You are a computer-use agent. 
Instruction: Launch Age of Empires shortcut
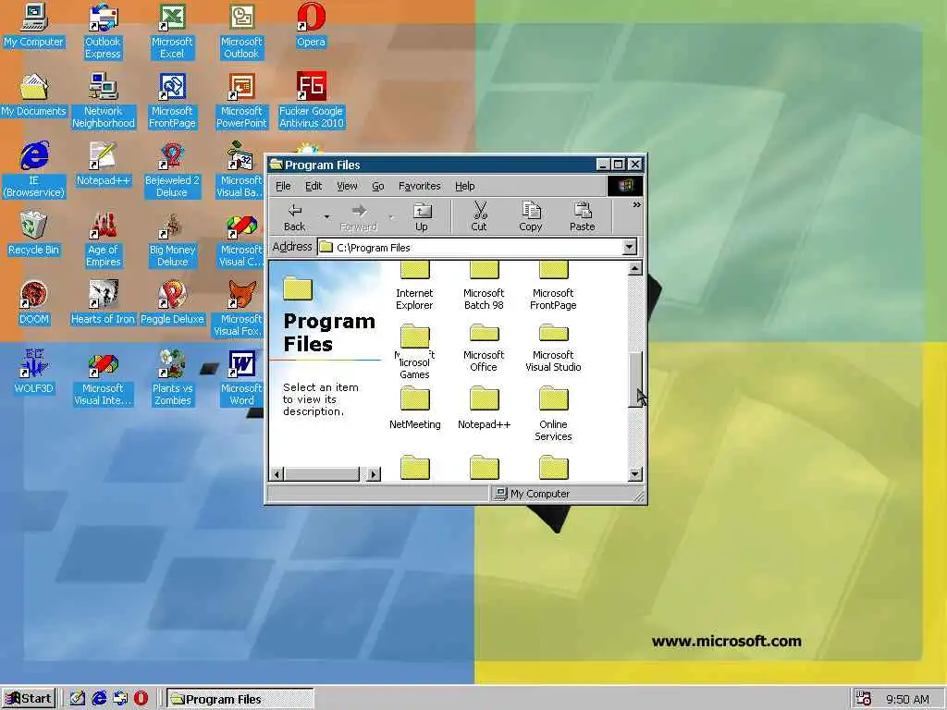tap(104, 239)
